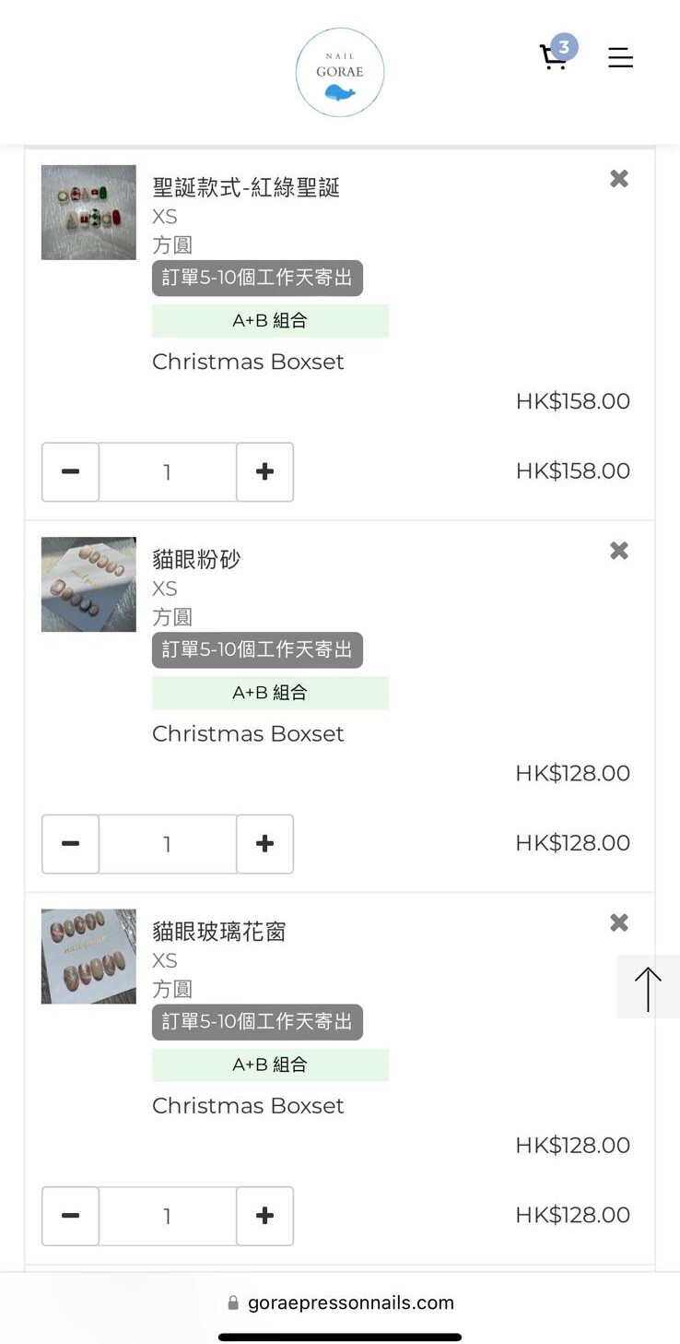The width and height of the screenshot is (680, 1344).
Task: Remove 貓眼粉砂 from the cart
Action: 619,551
